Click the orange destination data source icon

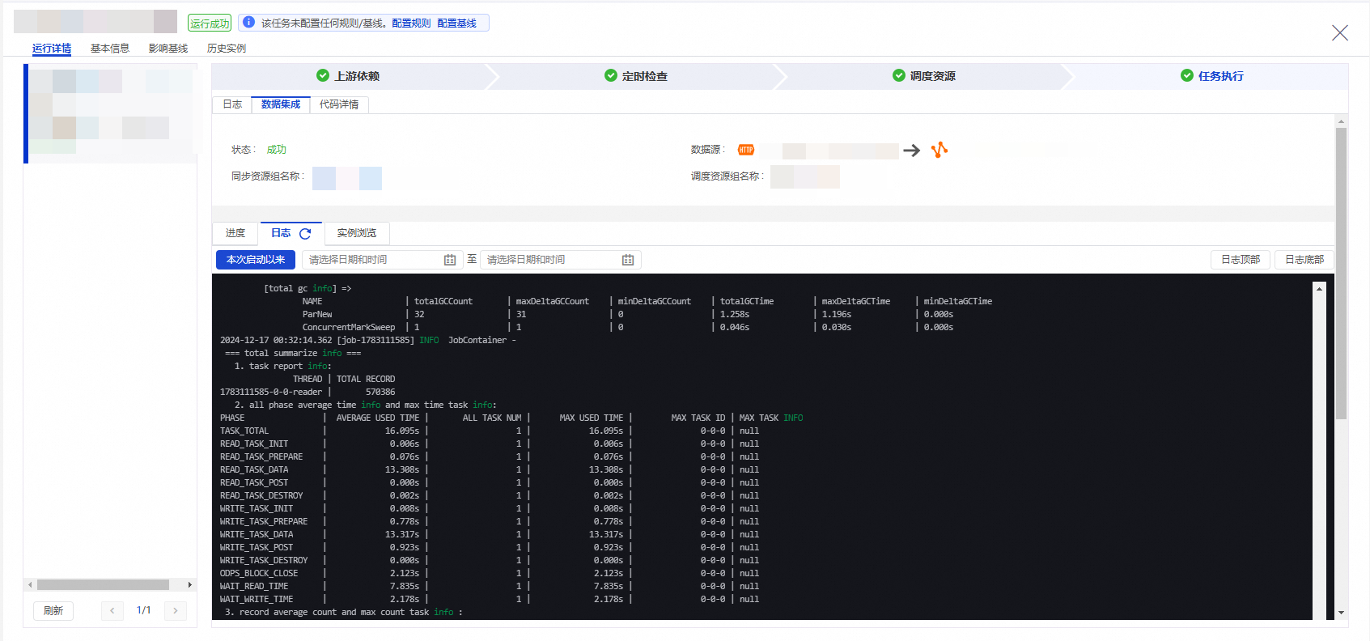pyautogui.click(x=939, y=150)
